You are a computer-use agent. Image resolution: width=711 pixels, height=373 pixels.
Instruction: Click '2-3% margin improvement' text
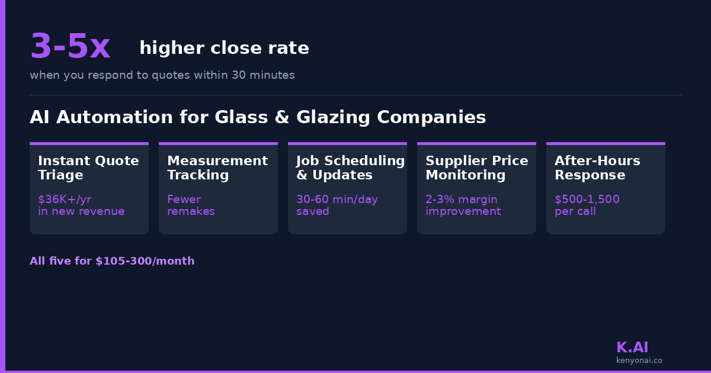coord(463,205)
